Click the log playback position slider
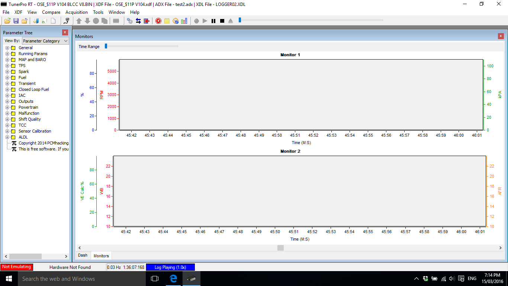Image resolution: width=508 pixels, height=286 pixels. pos(240,20)
